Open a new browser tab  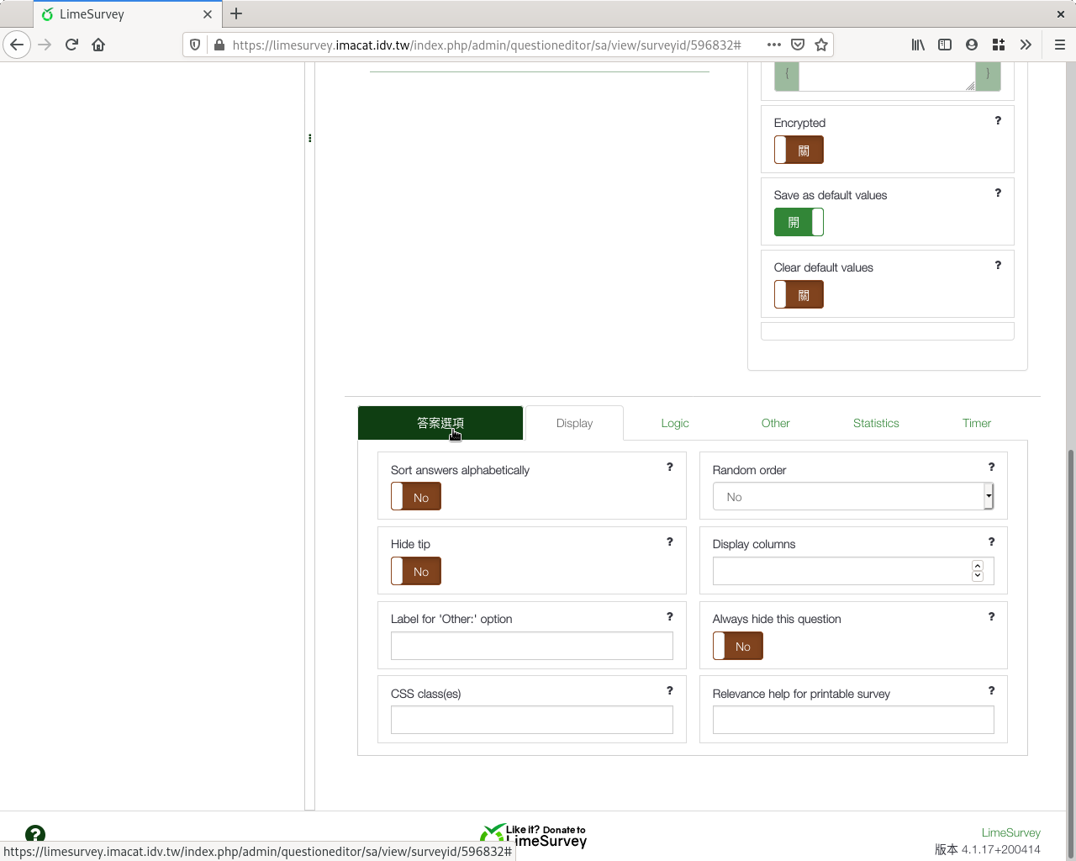[x=236, y=13]
